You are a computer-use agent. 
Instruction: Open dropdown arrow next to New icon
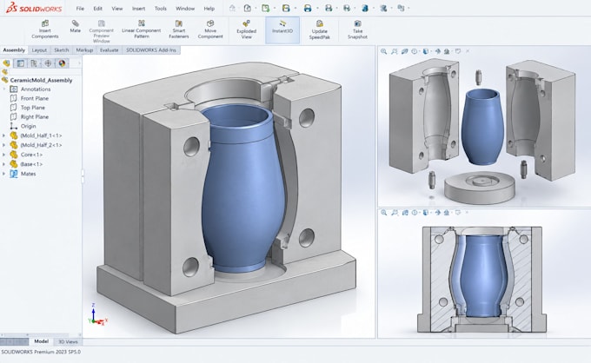(x=256, y=8)
